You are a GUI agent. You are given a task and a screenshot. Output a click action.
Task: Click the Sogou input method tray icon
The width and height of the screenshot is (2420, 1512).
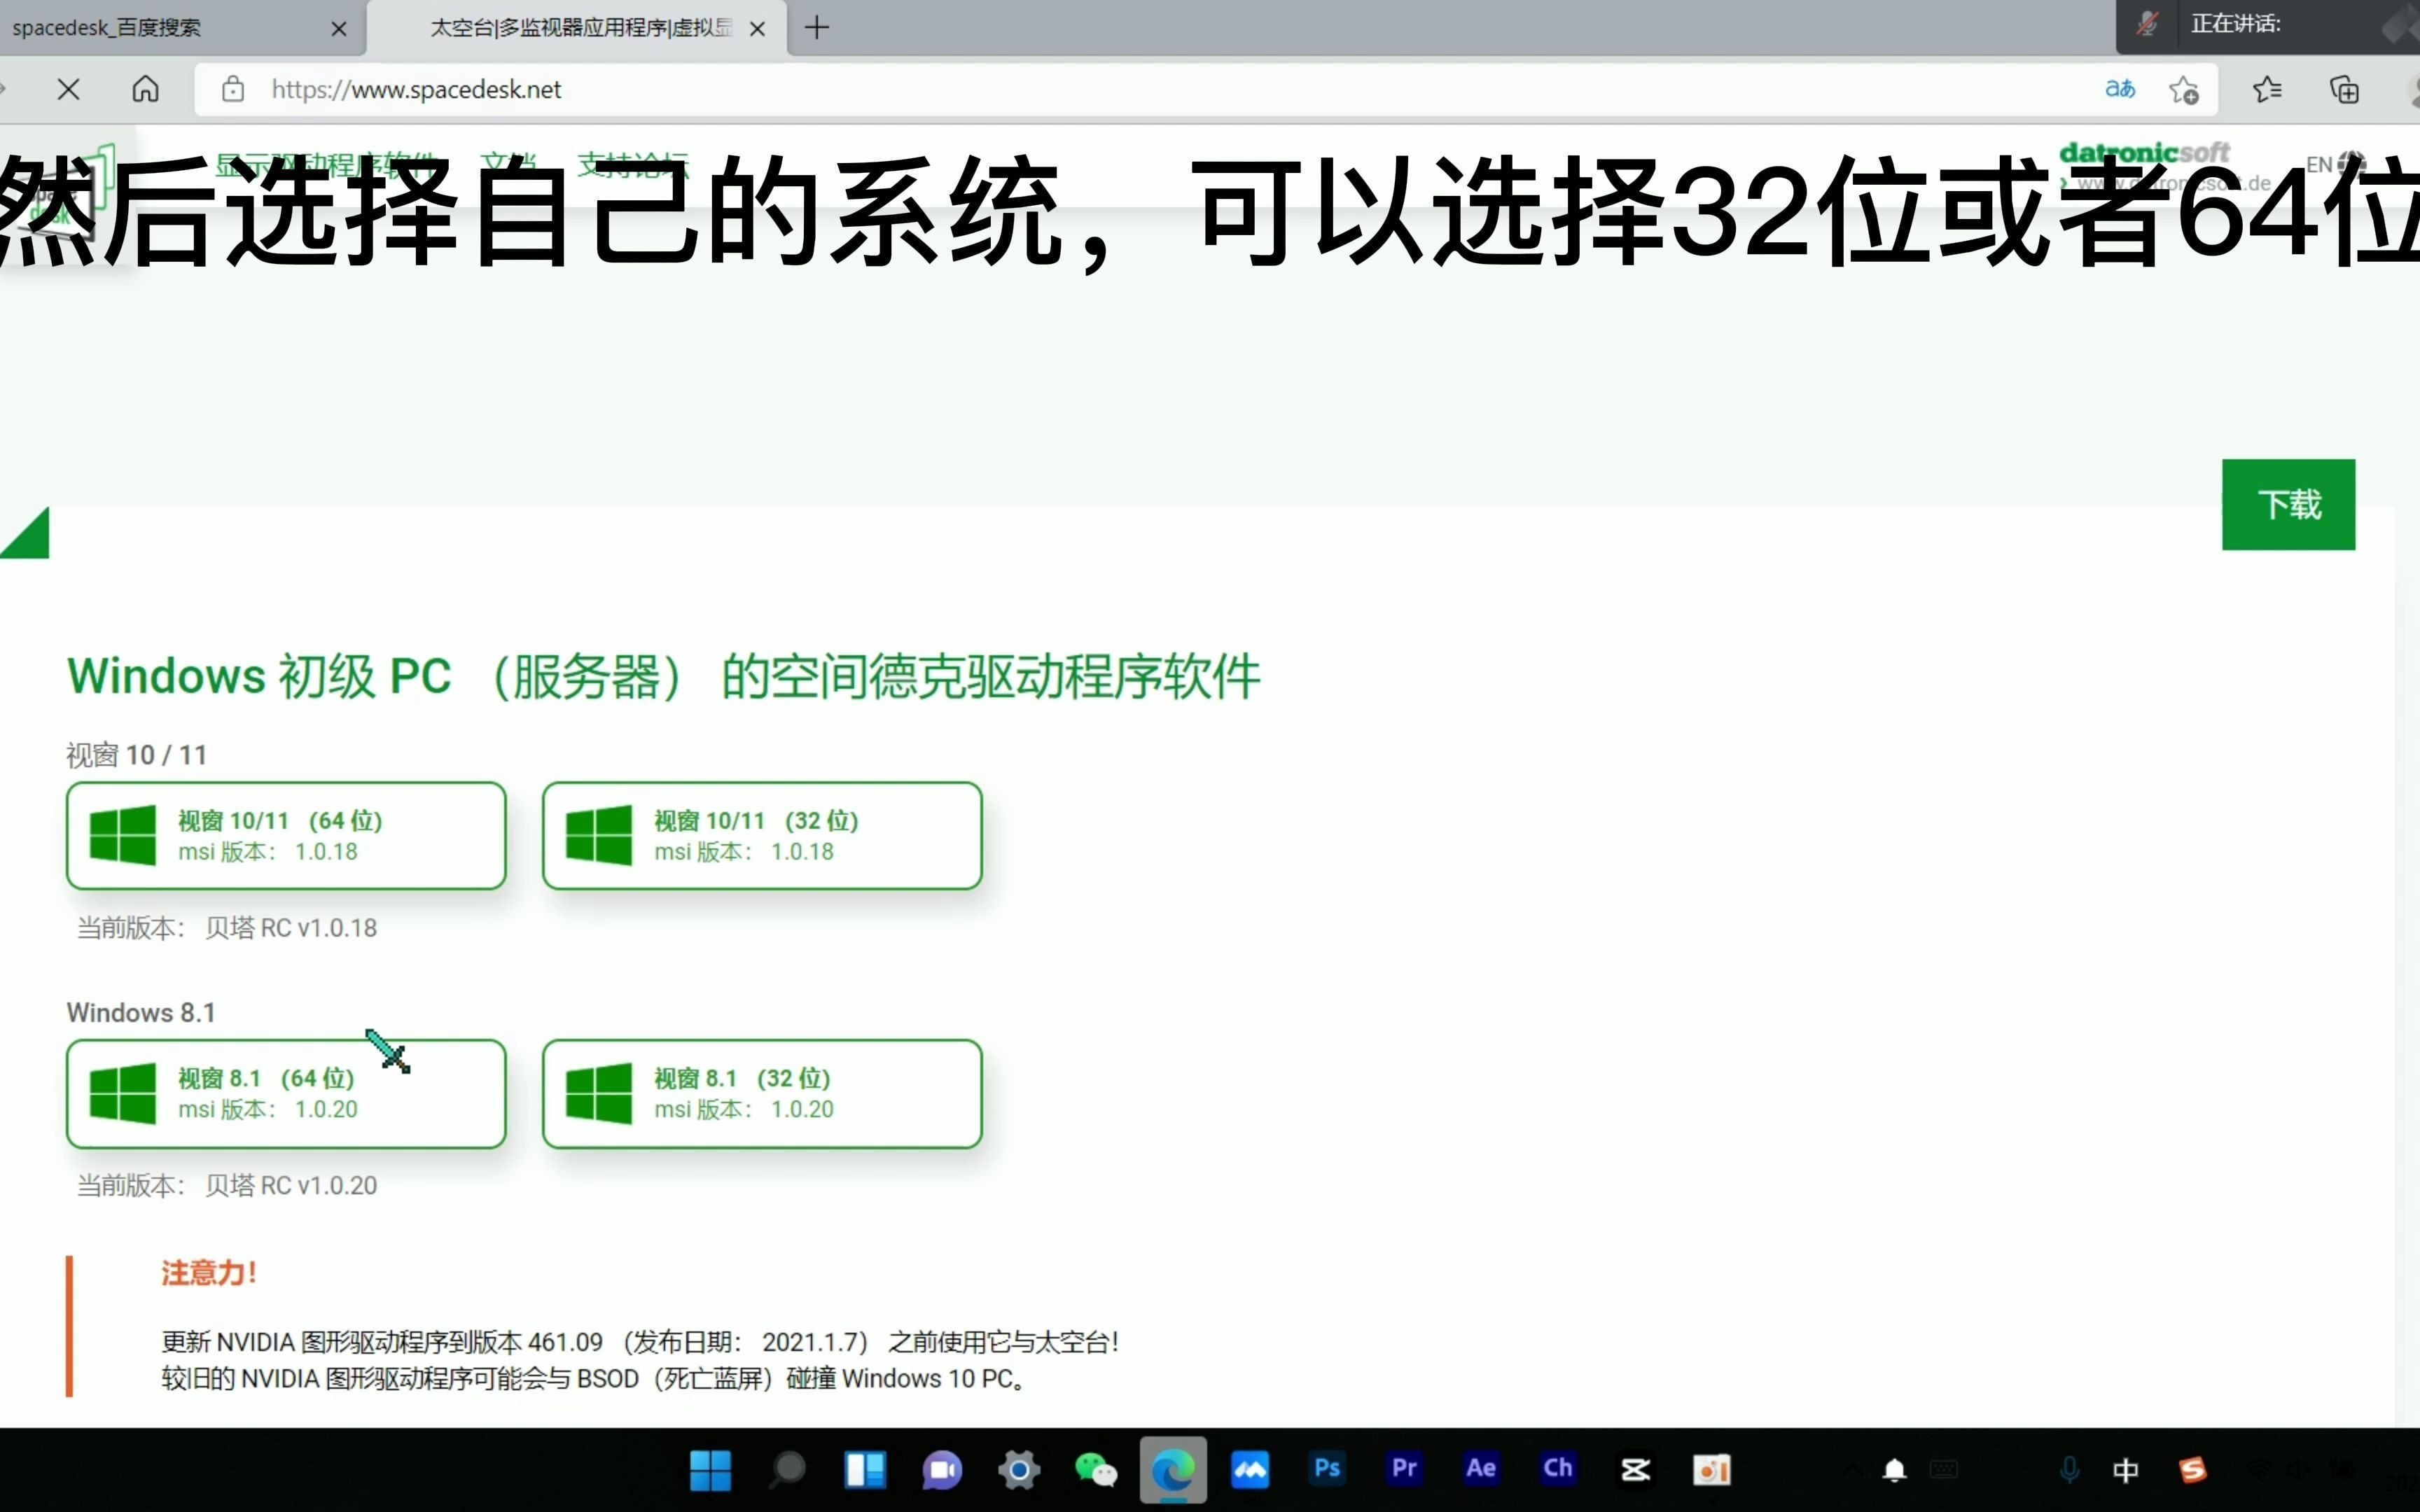2192,1470
